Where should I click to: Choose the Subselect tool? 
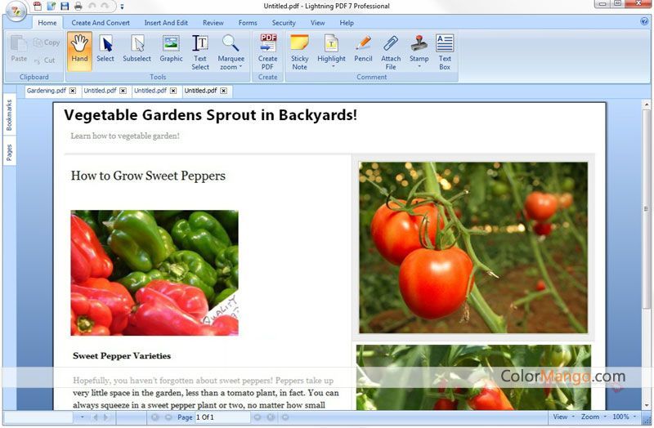137,51
